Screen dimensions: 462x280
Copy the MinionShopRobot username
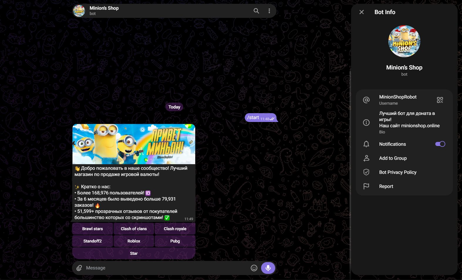(x=398, y=97)
